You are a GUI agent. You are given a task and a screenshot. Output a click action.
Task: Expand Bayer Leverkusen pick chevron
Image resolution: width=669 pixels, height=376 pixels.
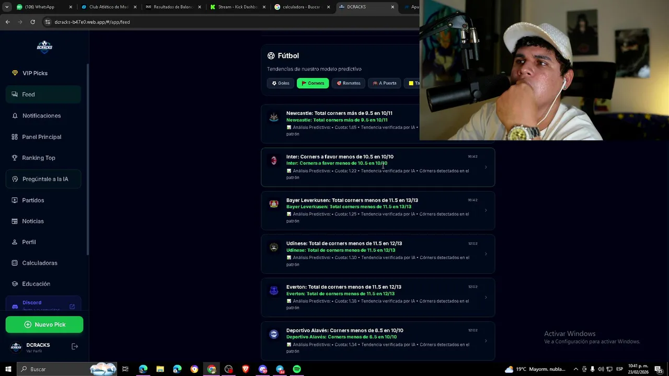click(486, 210)
